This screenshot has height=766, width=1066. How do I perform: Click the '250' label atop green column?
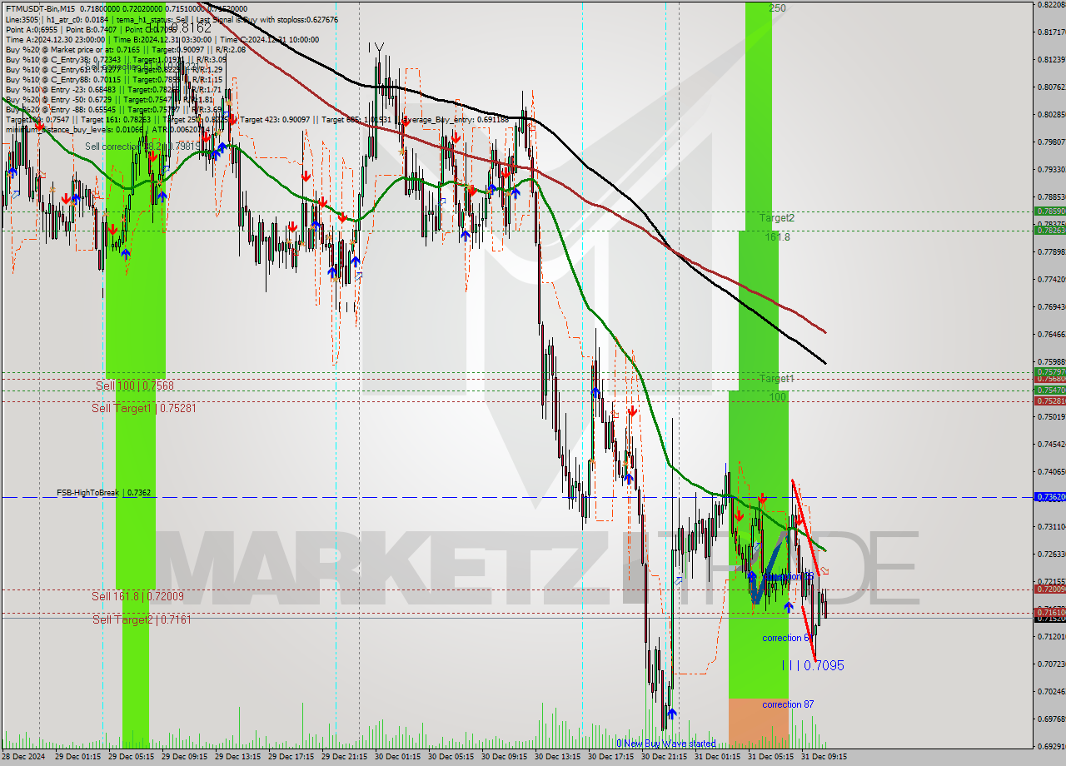click(777, 8)
